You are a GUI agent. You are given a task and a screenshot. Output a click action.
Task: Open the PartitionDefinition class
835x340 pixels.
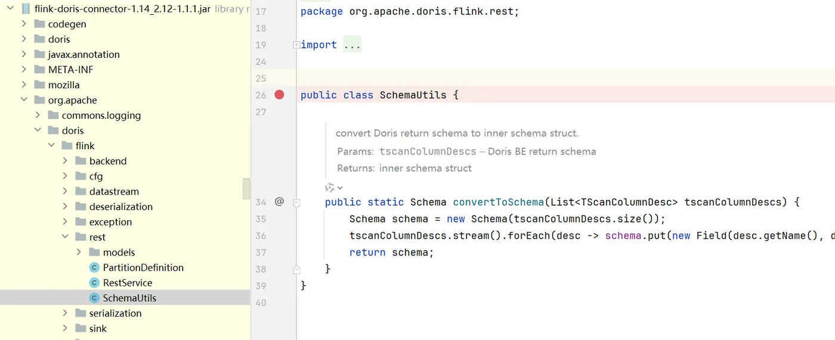(x=143, y=267)
